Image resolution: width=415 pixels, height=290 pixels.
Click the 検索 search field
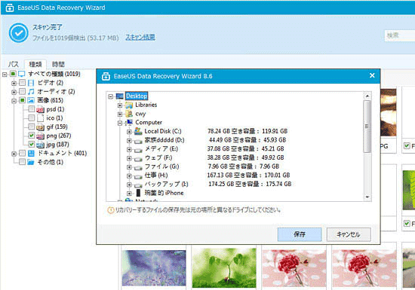coord(400,35)
